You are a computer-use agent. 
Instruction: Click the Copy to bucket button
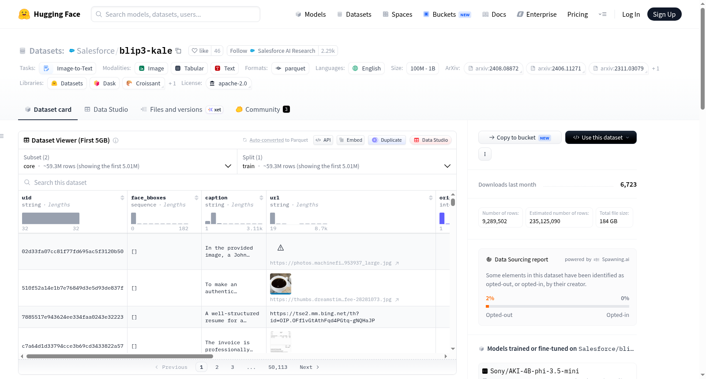click(520, 137)
